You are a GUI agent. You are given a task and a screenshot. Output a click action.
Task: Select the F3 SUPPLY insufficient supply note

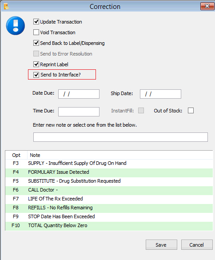click(109, 163)
